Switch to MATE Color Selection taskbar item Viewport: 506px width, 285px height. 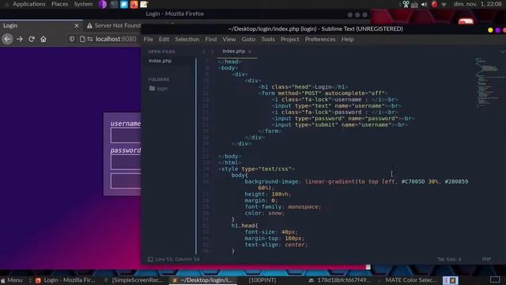(x=407, y=280)
